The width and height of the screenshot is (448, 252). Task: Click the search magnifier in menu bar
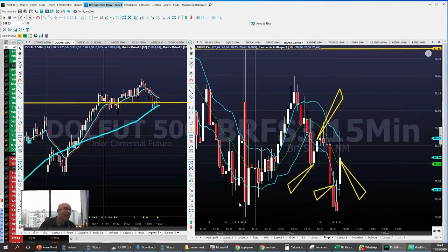[x=210, y=5]
